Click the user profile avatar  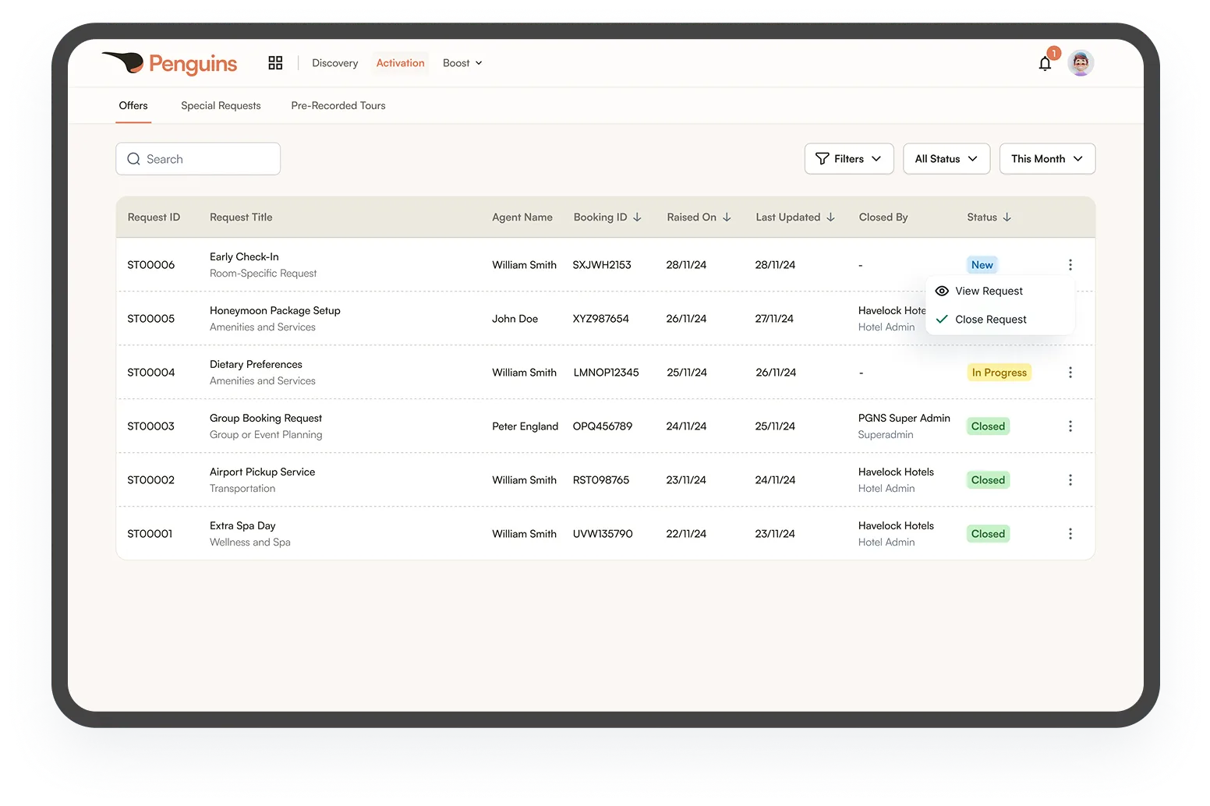(1081, 63)
